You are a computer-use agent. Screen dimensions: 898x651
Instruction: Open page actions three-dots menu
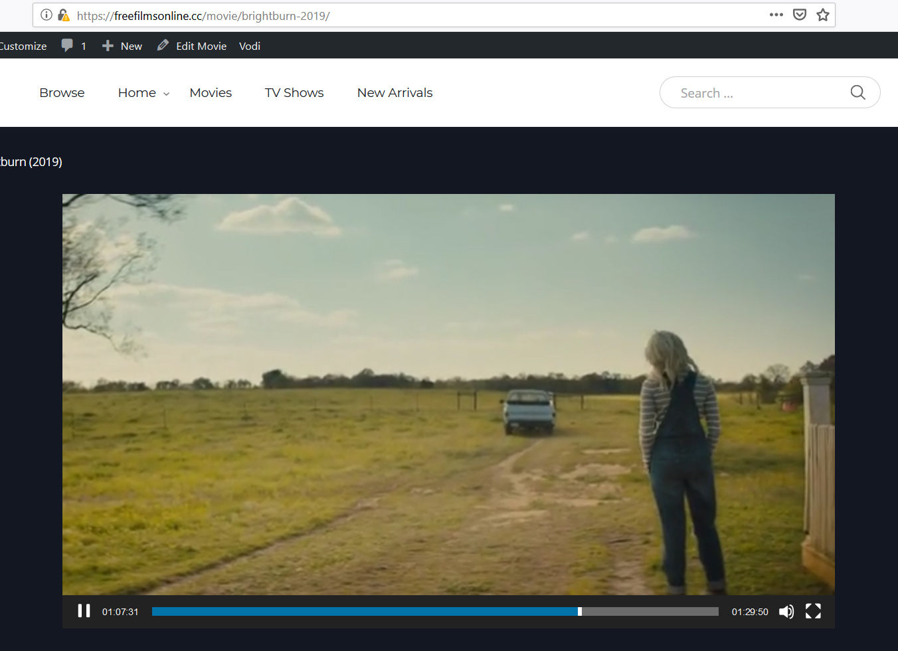pyautogui.click(x=776, y=15)
